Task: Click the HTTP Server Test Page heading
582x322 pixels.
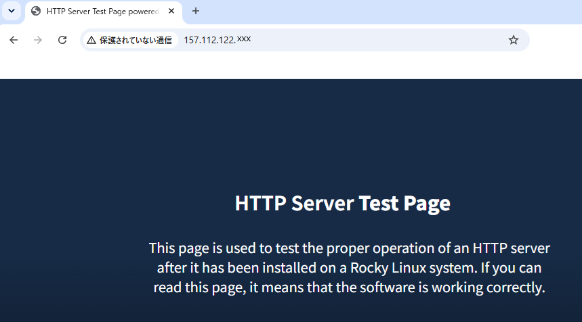Action: click(x=343, y=203)
